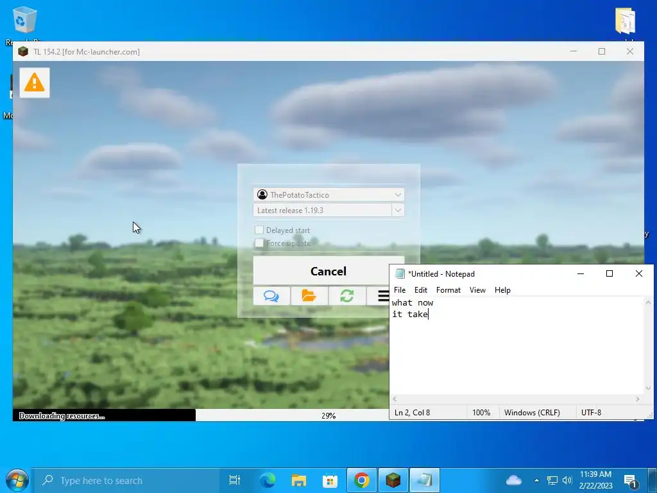Viewport: 657px width, 493px height.
Task: Click '100%' zoom in Notepad status bar
Action: click(x=481, y=413)
